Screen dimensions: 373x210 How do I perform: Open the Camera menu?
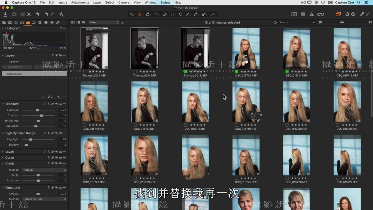[124, 2]
